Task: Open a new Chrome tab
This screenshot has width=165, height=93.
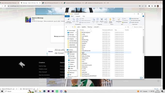Action: [x=108, y=3]
